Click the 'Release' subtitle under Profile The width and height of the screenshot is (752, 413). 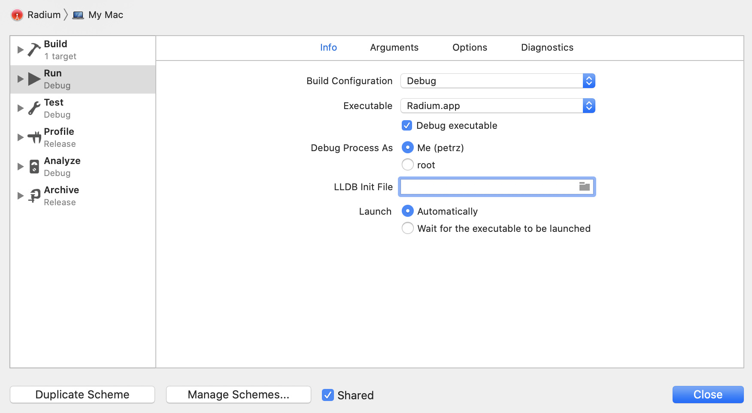tap(60, 144)
